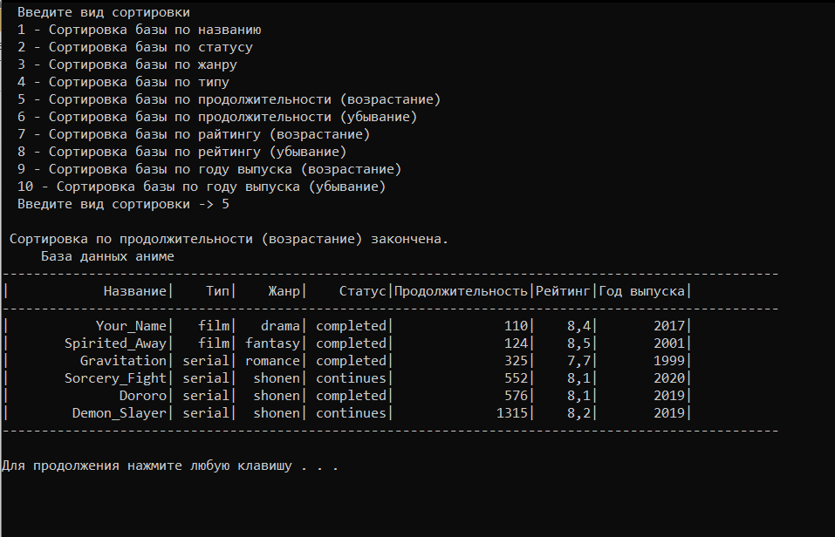Click the 1315 duration value
Viewport: 835px width, 537px height.
tap(512, 413)
